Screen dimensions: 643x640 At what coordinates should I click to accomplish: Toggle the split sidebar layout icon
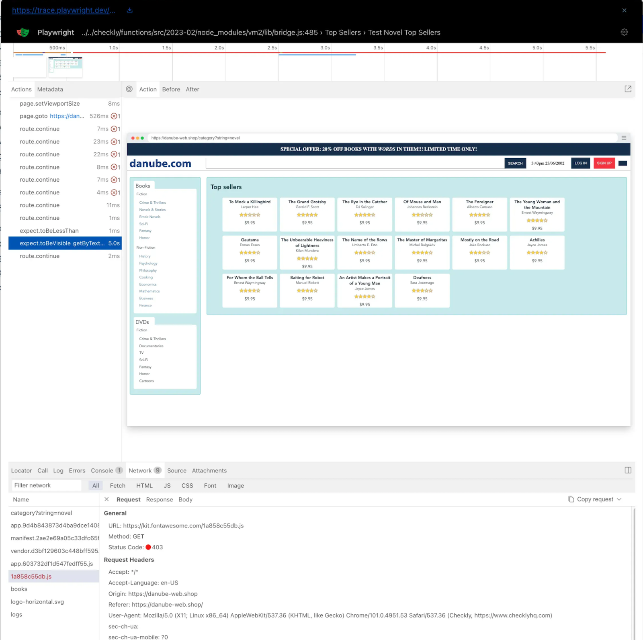(x=628, y=470)
